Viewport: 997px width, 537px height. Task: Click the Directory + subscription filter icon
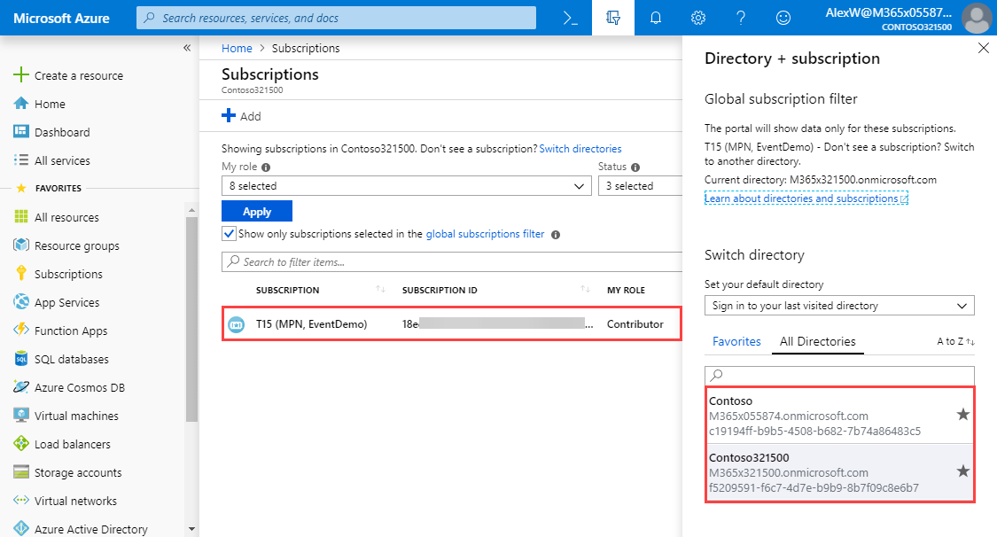point(612,18)
